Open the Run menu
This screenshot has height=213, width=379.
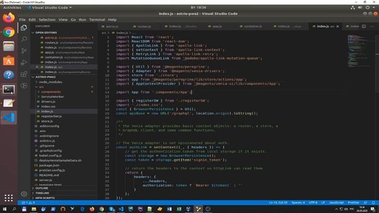coord(82,20)
